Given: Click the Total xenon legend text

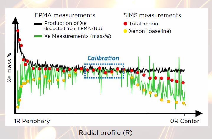Looking at the screenshot, I should (144, 23).
